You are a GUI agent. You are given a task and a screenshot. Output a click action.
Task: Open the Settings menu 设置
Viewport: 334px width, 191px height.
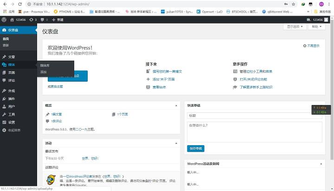(x=19, y=122)
